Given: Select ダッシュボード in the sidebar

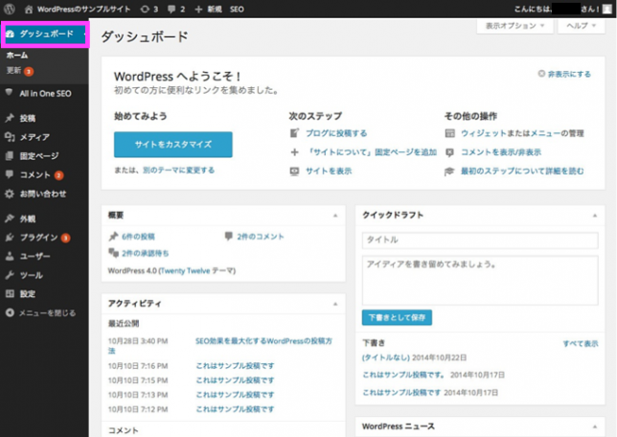Looking at the screenshot, I should 45,34.
